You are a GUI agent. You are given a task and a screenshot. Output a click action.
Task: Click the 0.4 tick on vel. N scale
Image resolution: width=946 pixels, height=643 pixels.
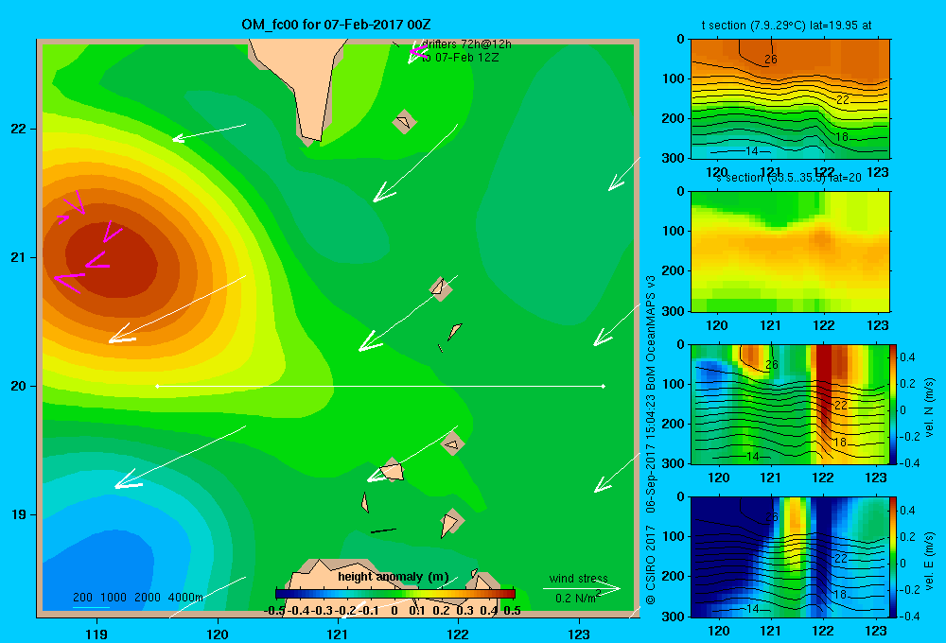pyautogui.click(x=907, y=357)
